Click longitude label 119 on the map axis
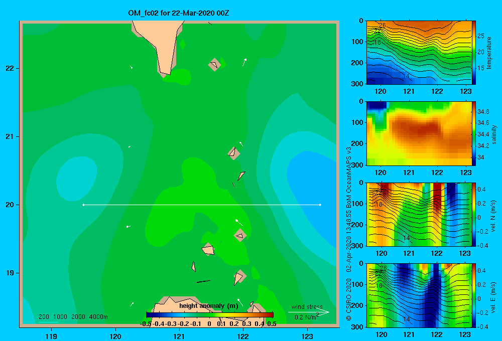The image size is (502, 341). [51, 336]
